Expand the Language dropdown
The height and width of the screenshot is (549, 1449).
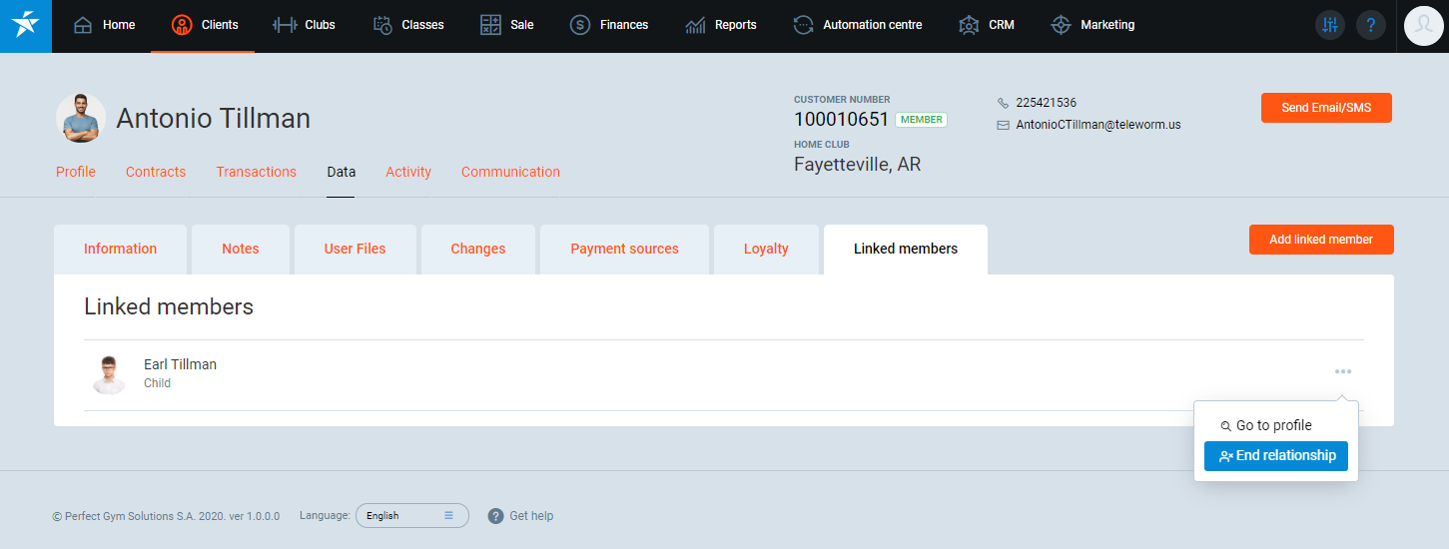point(411,516)
